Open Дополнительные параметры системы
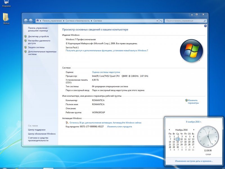Screen dimensions: 225x169 pyautogui.click(x=42, y=53)
